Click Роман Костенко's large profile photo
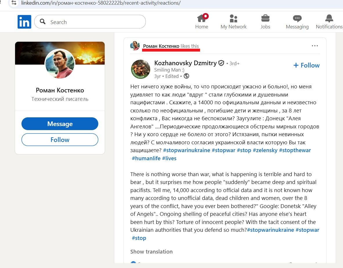This screenshot has width=343, height=268. (x=60, y=64)
